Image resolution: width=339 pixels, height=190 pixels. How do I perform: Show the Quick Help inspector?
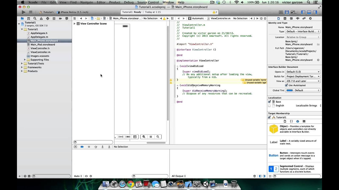pos(285,18)
